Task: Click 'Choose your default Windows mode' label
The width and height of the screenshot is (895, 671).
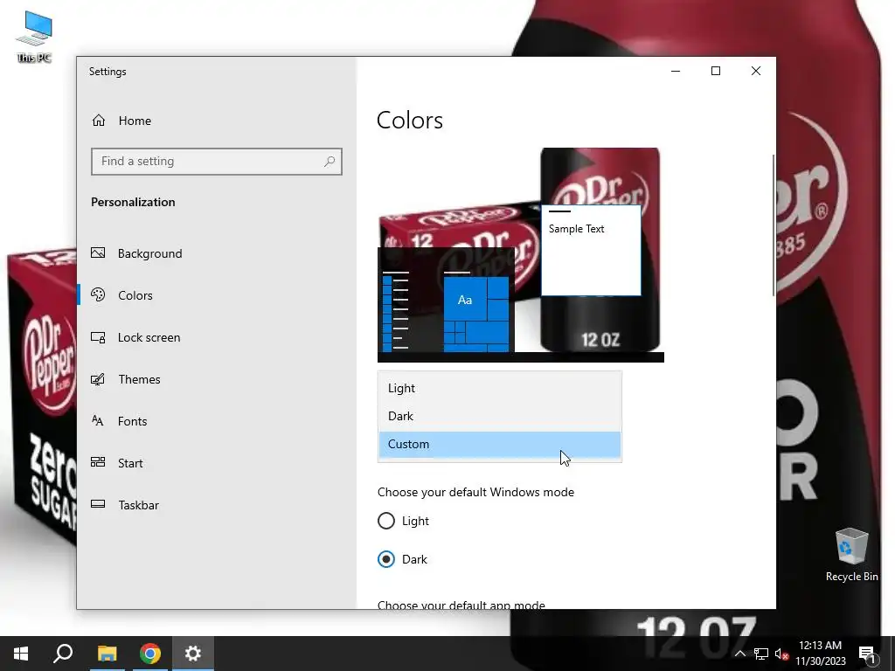Action: pos(475,492)
